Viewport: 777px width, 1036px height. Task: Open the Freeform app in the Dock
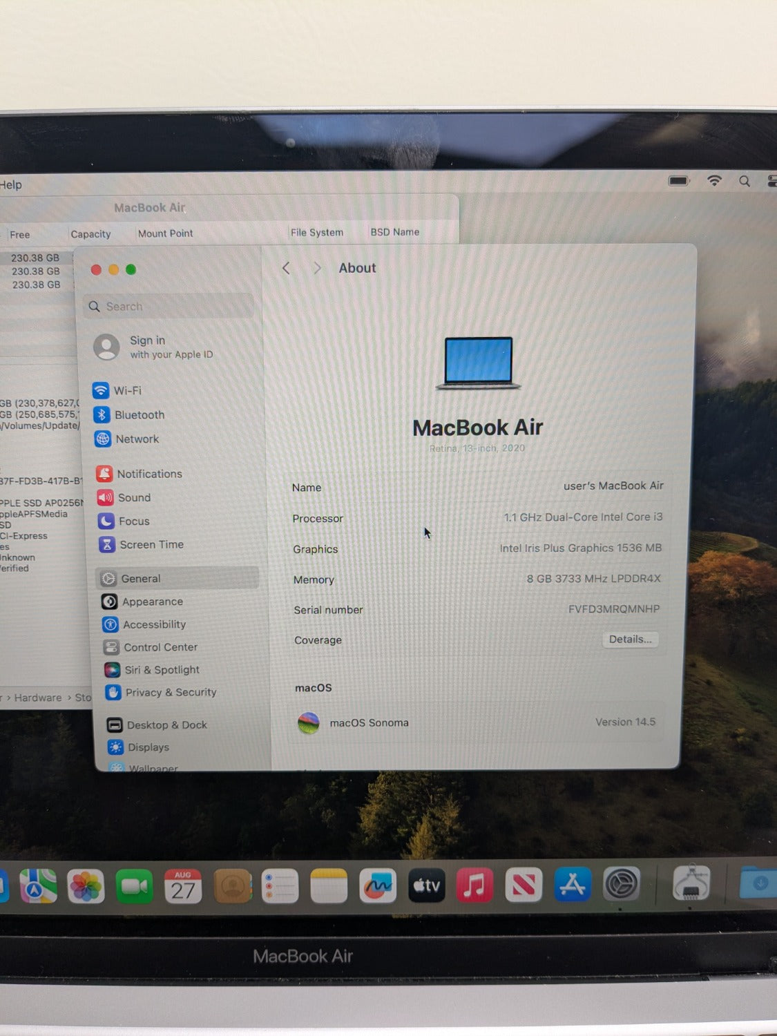[x=378, y=885]
